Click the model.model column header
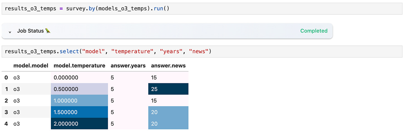 point(31,66)
